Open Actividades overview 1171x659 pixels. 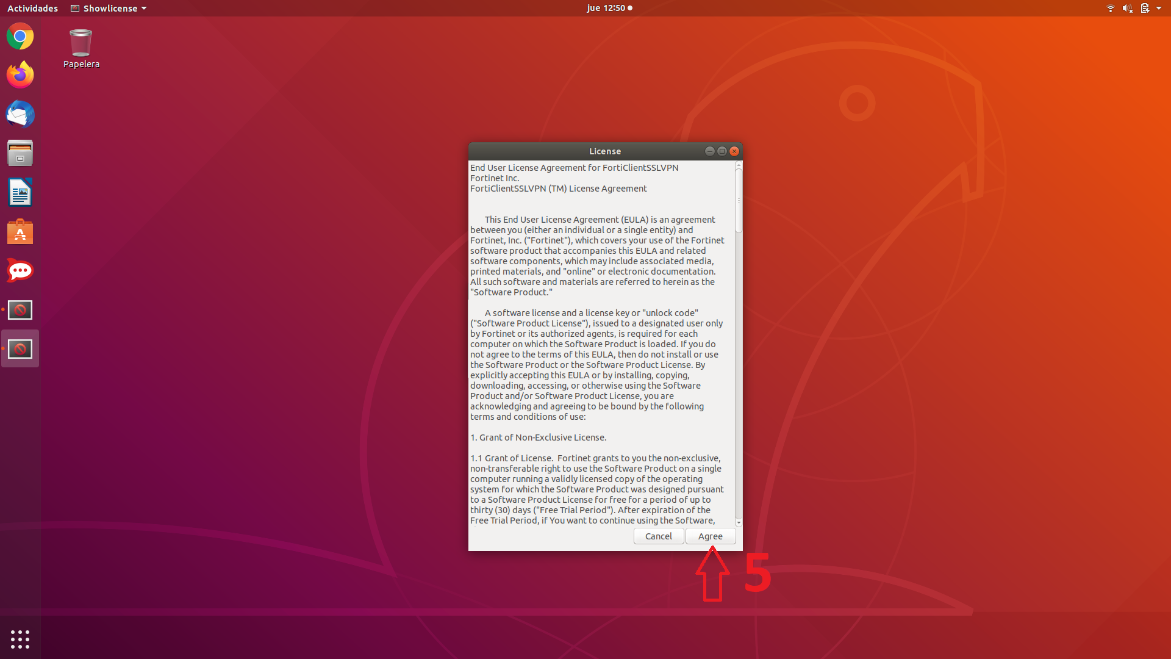32,8
